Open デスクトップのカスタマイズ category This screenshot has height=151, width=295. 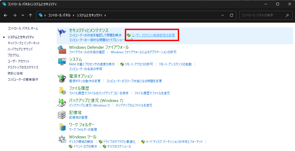click(x=23, y=67)
